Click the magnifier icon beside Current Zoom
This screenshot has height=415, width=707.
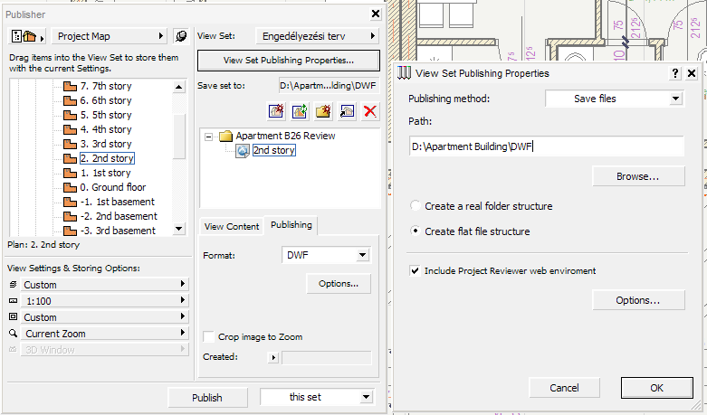13,333
